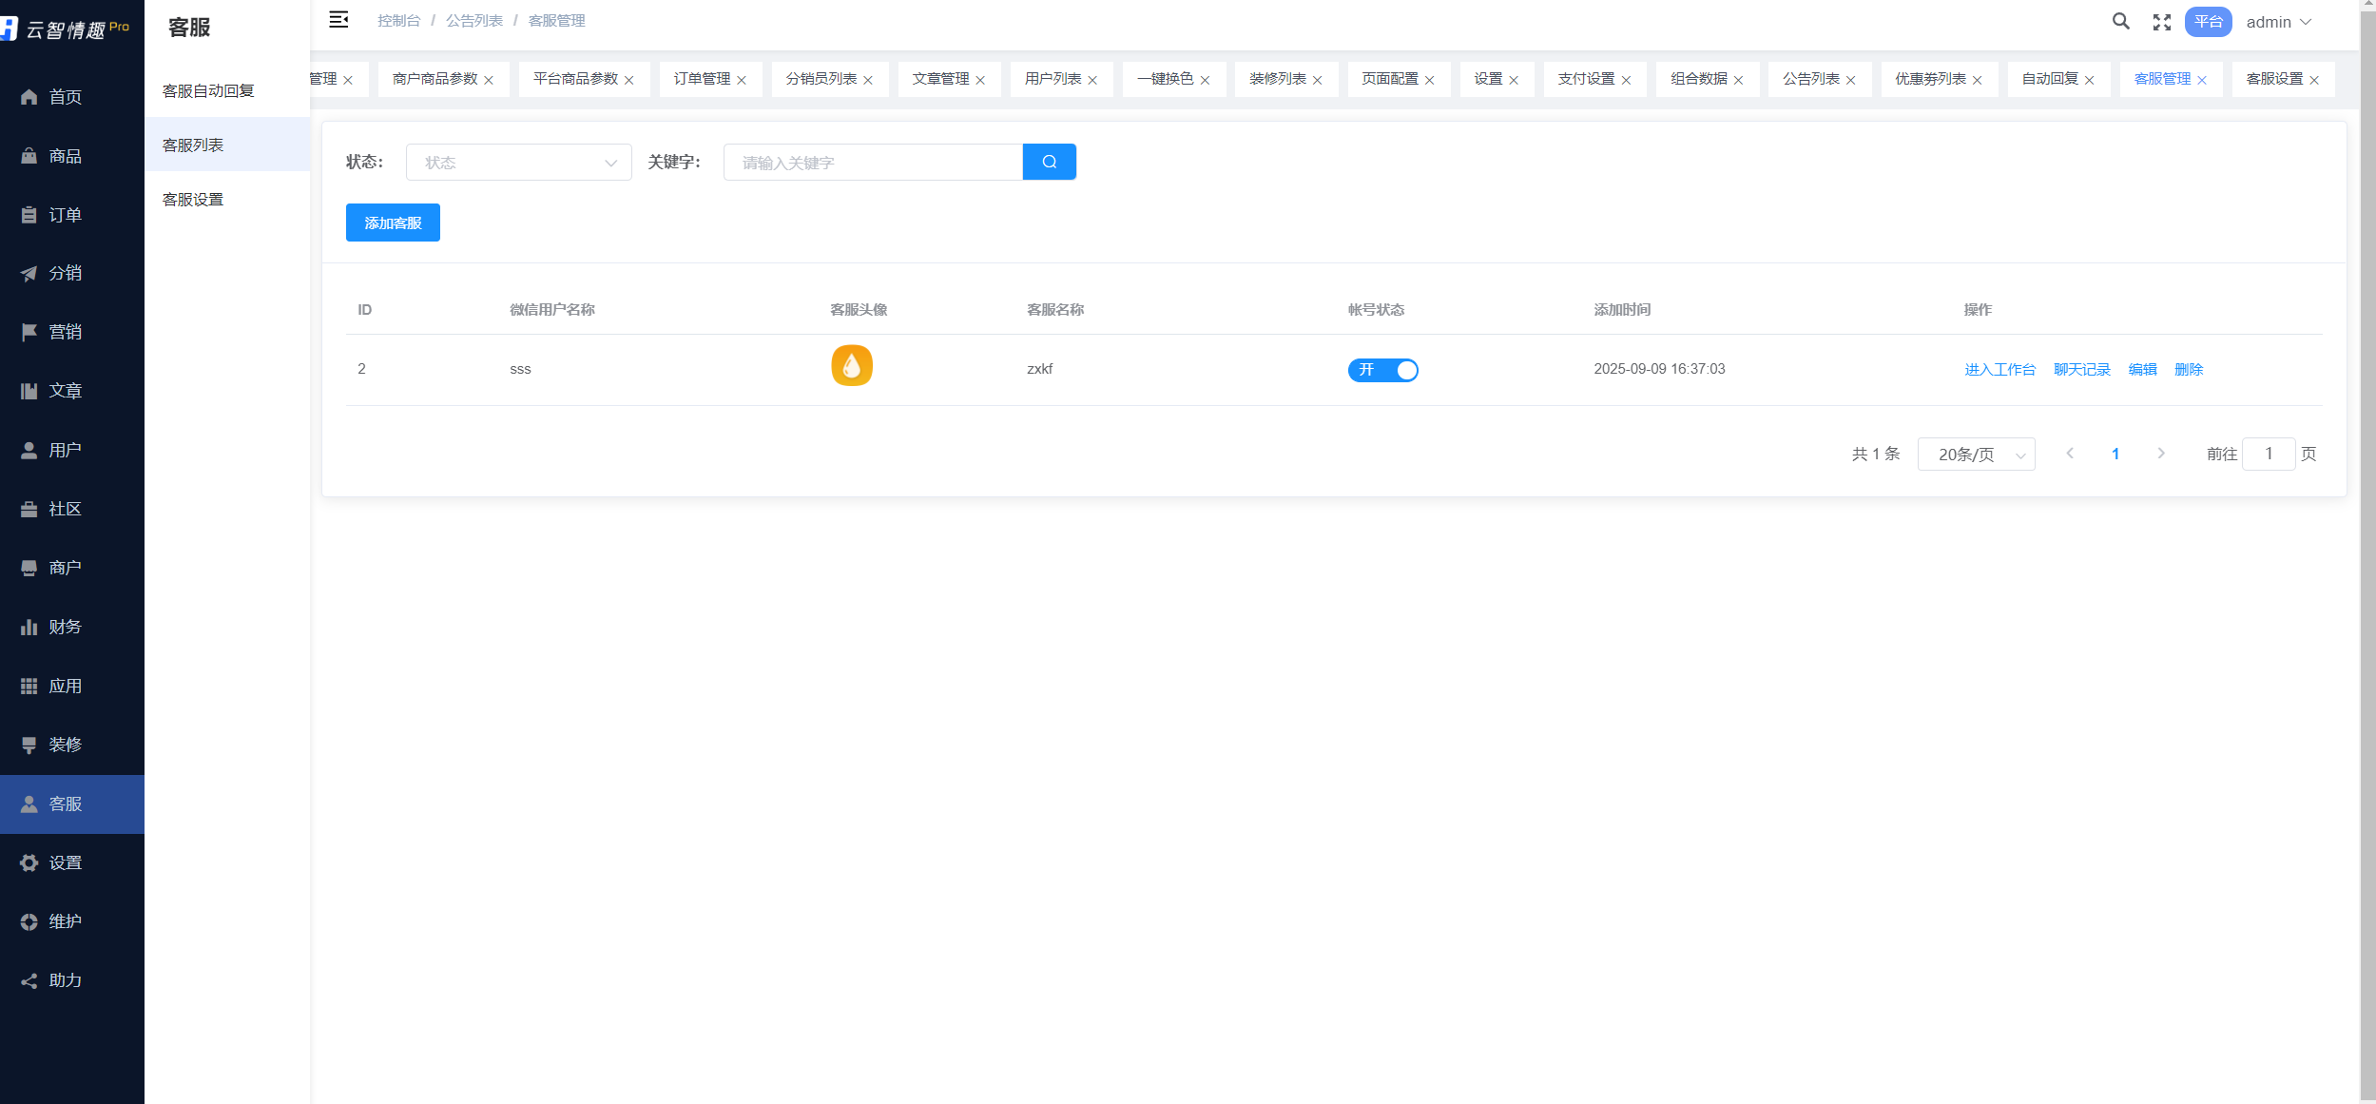This screenshot has height=1104, width=2376.
Task: Switch off the 帐号状态 toggle for zxkf
Action: 1382,370
